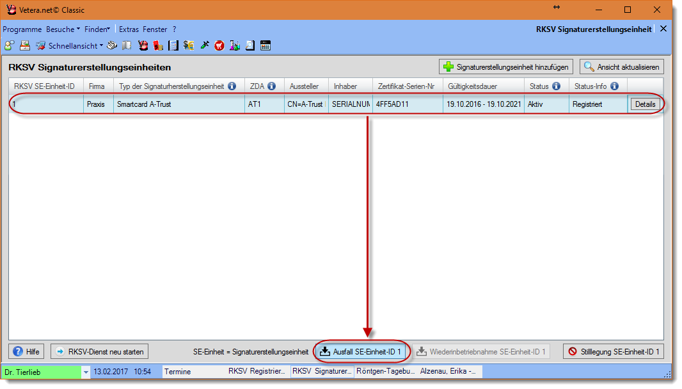
Task: Expand the Schnellansicht dropdown
Action: pyautogui.click(x=101, y=46)
